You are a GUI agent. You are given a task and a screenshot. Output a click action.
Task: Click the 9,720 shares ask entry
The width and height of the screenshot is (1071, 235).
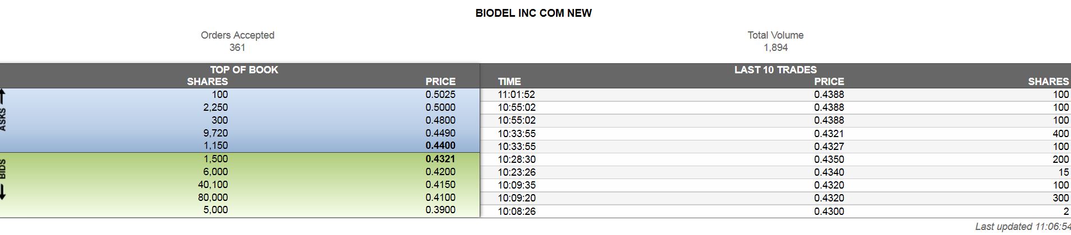tap(215, 133)
